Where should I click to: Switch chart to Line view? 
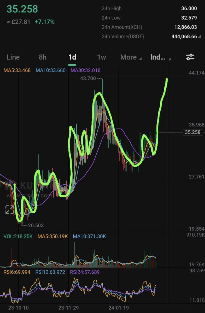pos(13,57)
